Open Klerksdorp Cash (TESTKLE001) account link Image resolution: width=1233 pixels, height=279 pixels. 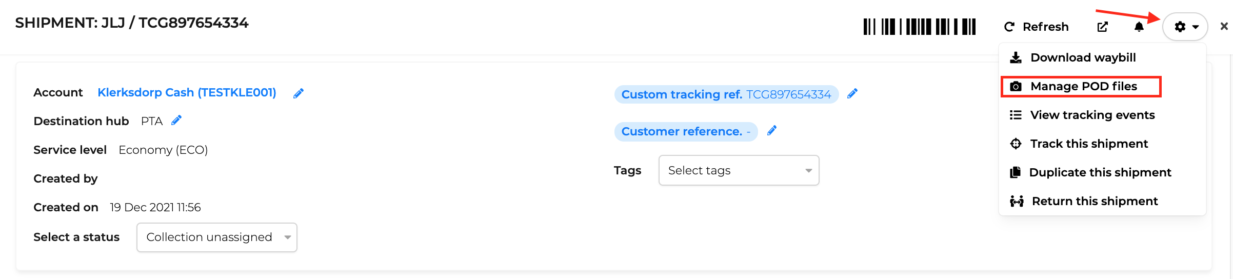click(x=187, y=92)
